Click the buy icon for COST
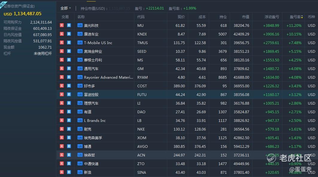The width and height of the screenshot is (318, 177). (x=62, y=86)
